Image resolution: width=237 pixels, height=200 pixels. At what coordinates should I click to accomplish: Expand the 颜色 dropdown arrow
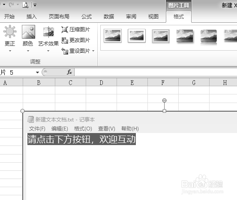click(x=28, y=51)
